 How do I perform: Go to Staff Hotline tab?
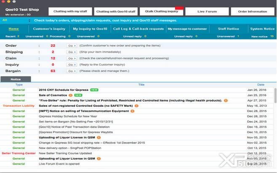click(229, 29)
